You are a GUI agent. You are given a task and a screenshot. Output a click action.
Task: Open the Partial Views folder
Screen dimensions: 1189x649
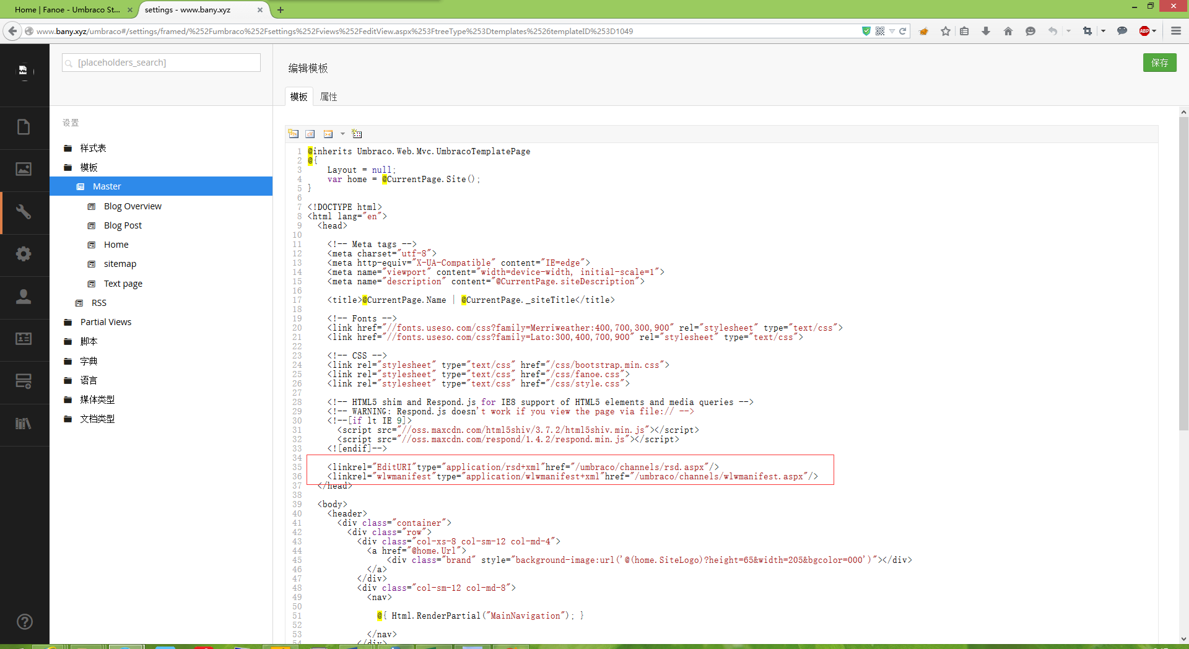tap(105, 322)
